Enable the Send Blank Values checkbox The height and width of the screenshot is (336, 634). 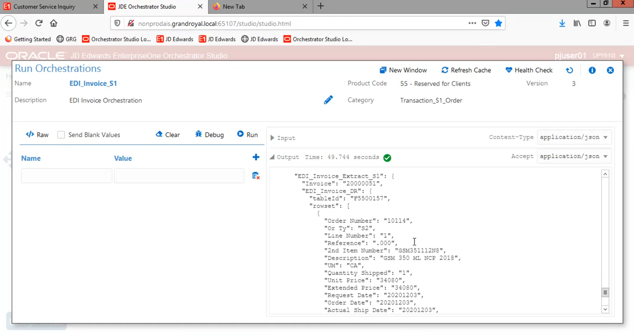coord(61,135)
